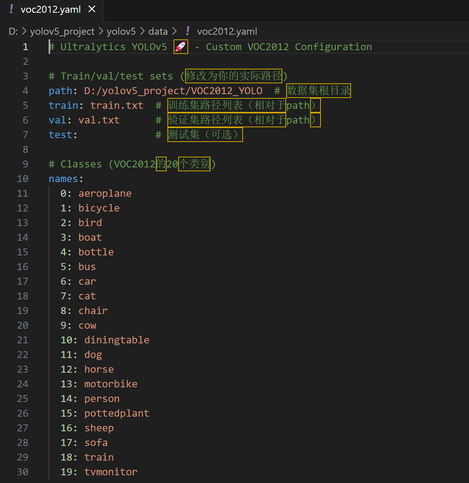This screenshot has width=469, height=483.
Task: Click the word 'boat'
Action: 90,238
